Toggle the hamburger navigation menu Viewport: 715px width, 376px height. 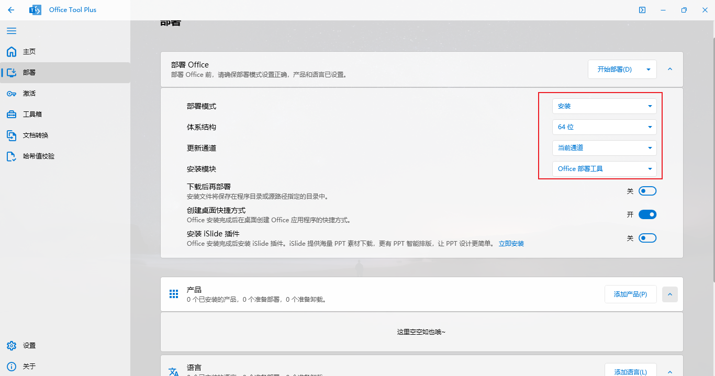pos(11,31)
